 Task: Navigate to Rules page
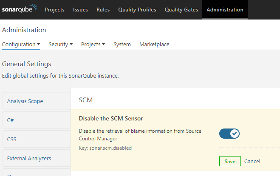pos(103,10)
